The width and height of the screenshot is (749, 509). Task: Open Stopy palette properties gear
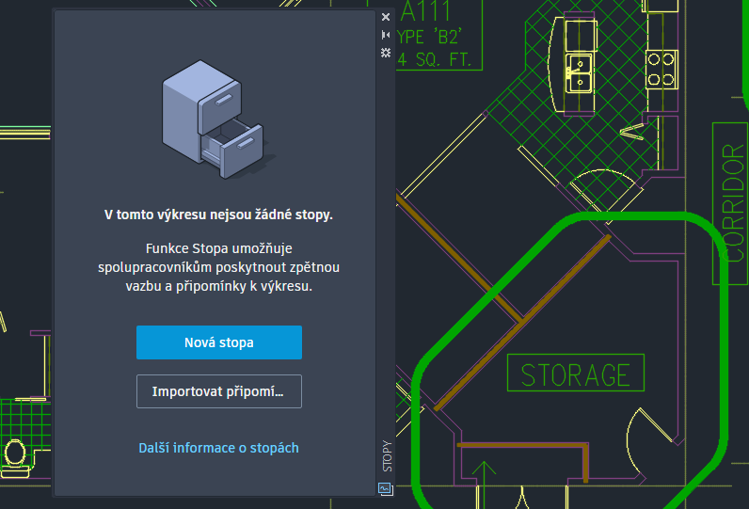pyautogui.click(x=386, y=53)
